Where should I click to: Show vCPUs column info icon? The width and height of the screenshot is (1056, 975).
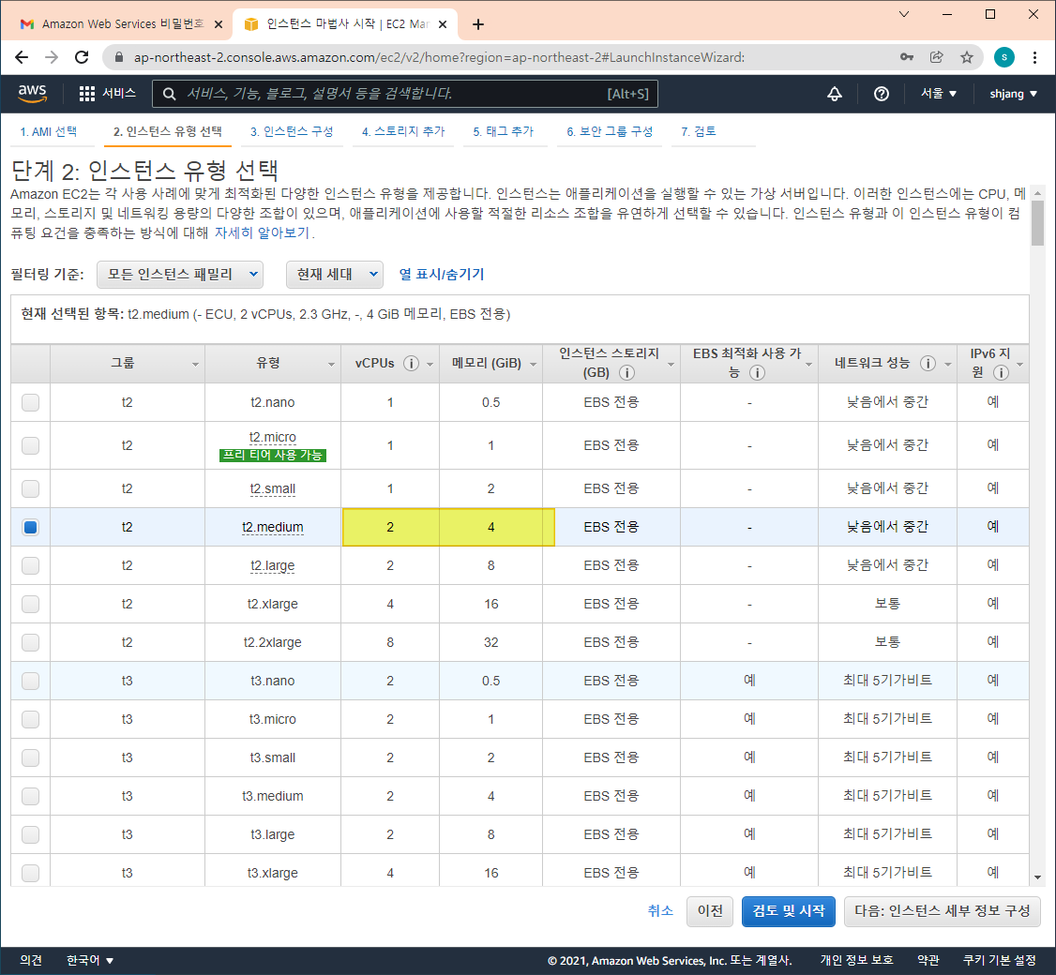coord(411,363)
